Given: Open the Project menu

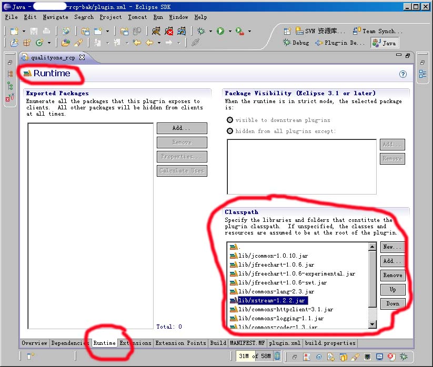Looking at the screenshot, I should click(110, 17).
